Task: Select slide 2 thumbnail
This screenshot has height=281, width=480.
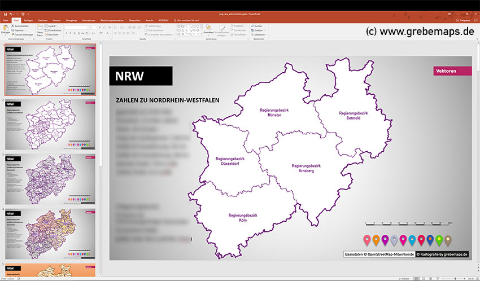Action: [50, 124]
